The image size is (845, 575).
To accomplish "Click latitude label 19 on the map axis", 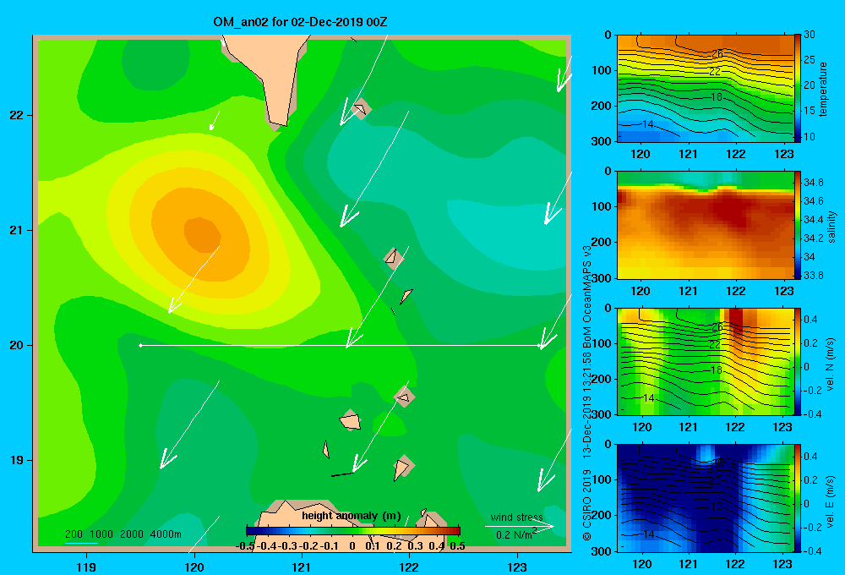I will click(x=17, y=460).
